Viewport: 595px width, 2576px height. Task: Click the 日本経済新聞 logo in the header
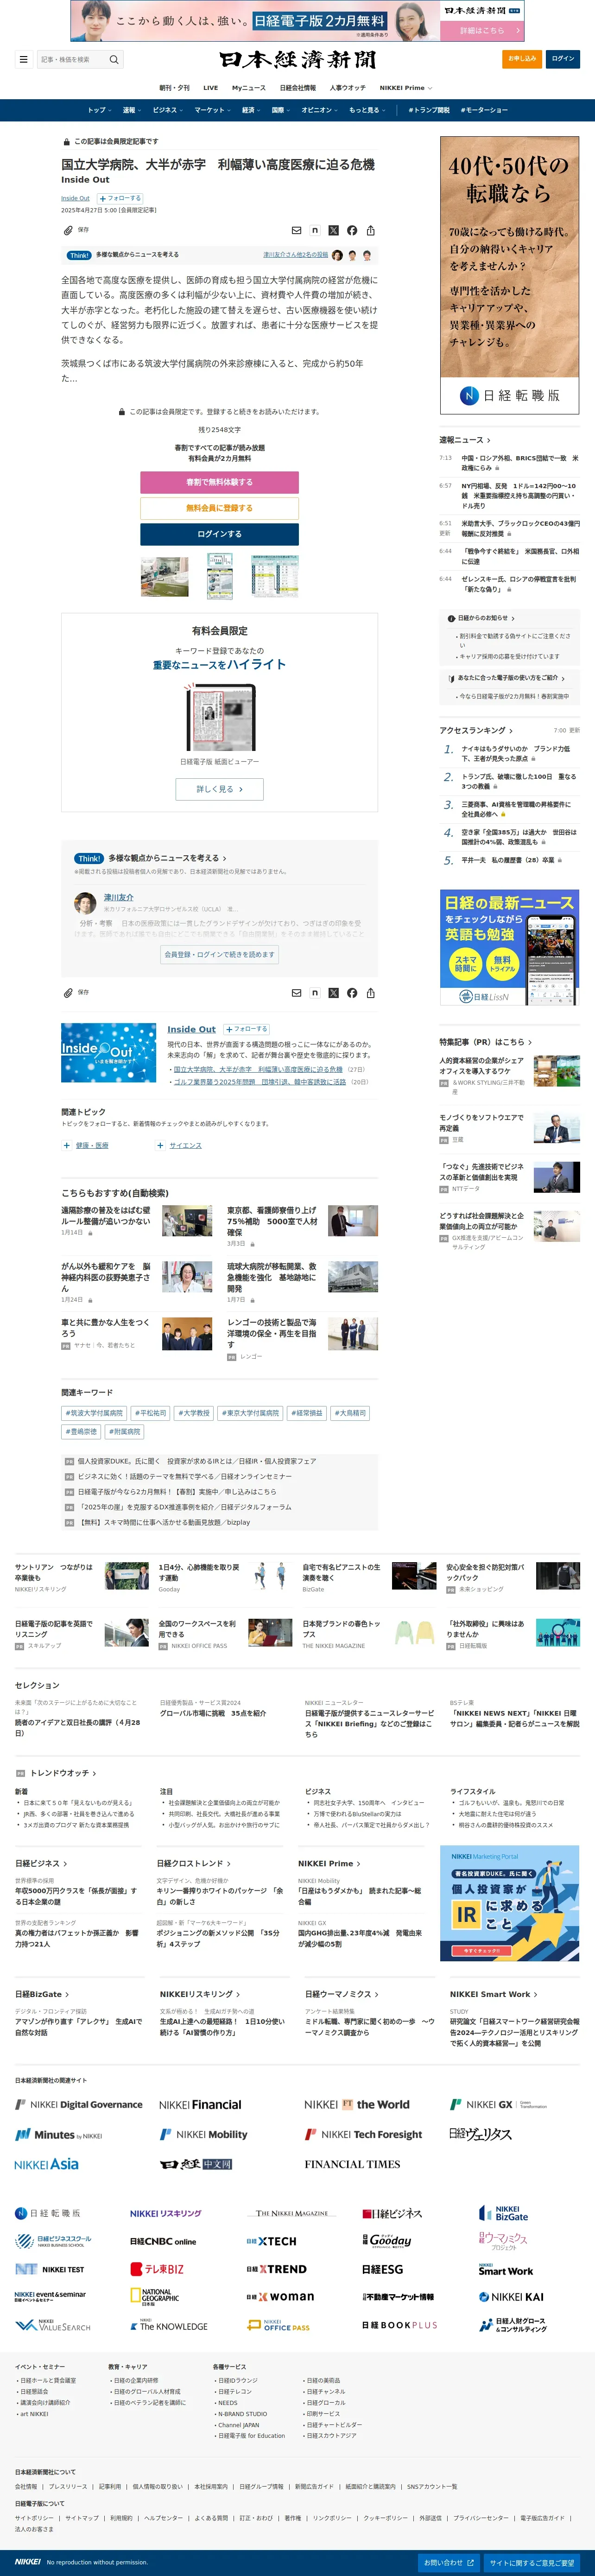(x=298, y=59)
